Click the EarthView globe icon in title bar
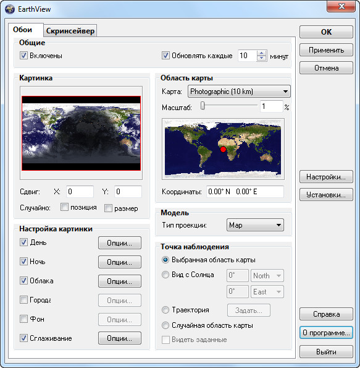 (x=10, y=9)
